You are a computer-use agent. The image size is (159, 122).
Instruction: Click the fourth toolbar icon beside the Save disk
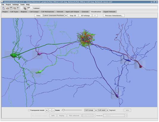15,8
